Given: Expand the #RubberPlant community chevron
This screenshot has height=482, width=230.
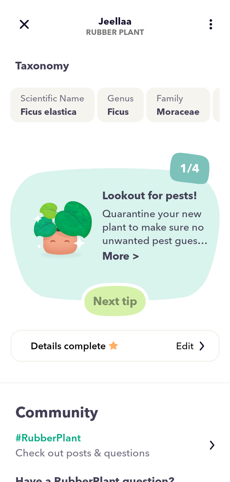Looking at the screenshot, I should (212, 445).
